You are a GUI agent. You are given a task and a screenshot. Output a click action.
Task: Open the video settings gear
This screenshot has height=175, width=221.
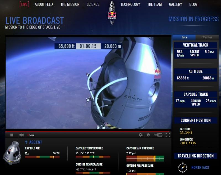(x=141, y=135)
